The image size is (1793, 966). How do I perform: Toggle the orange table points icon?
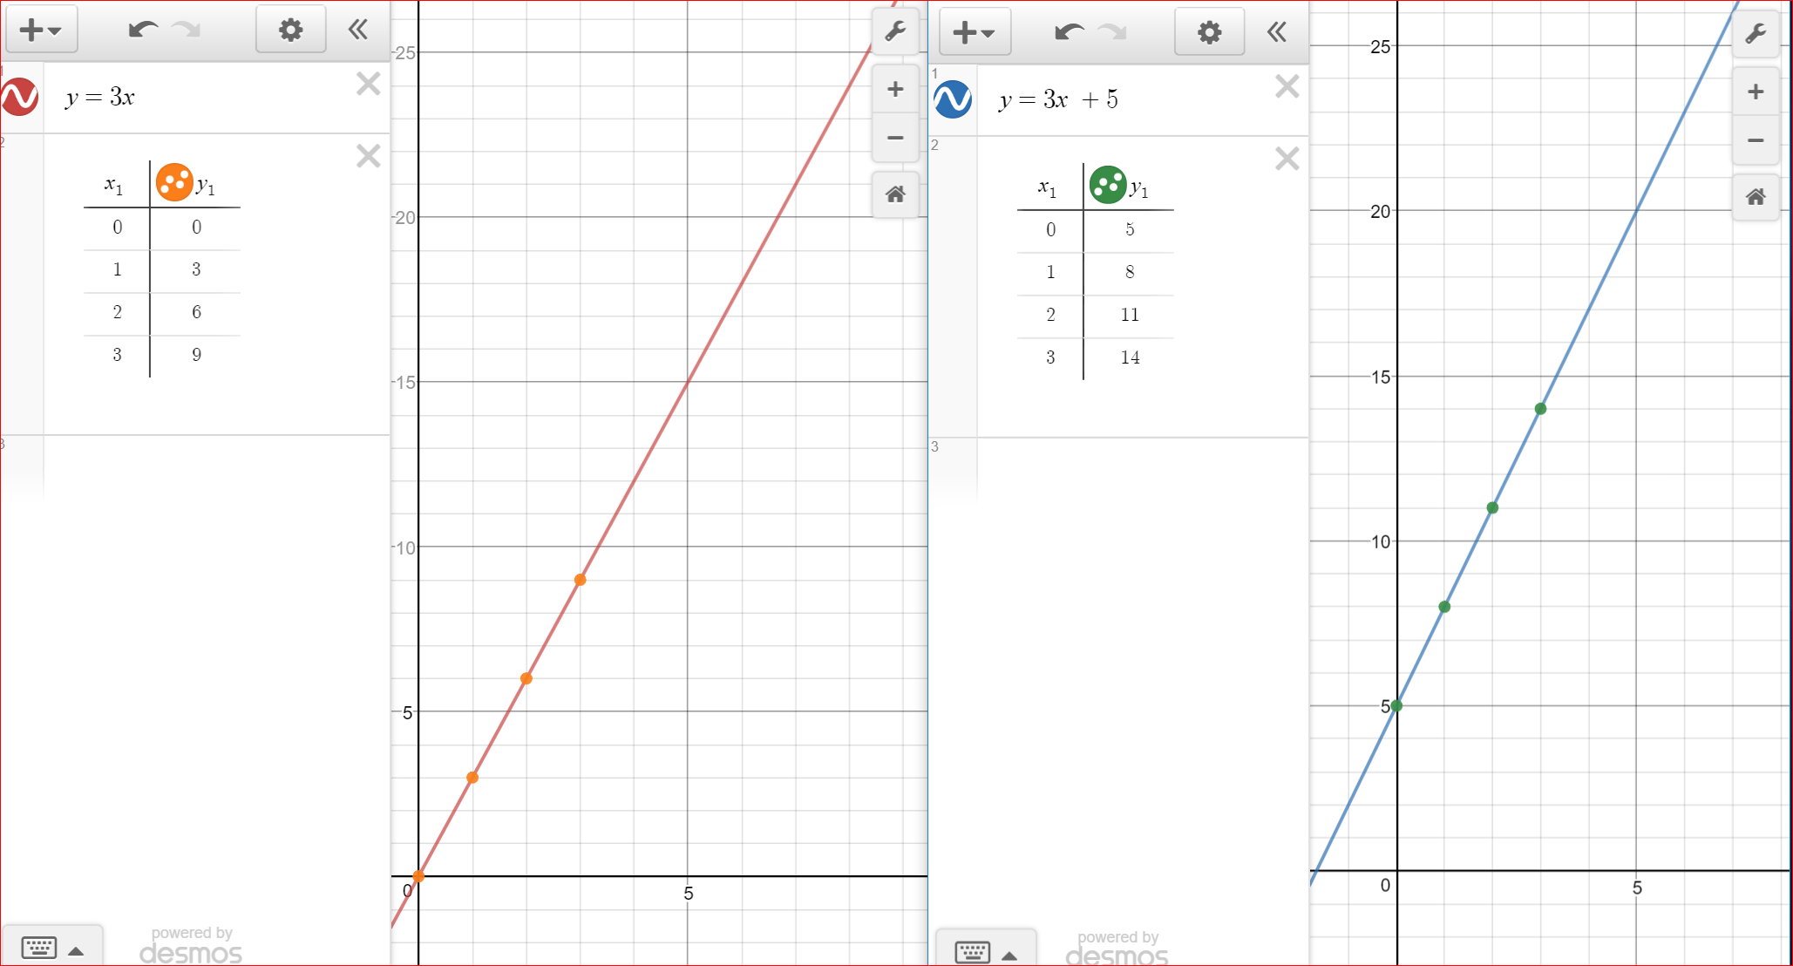point(174,182)
